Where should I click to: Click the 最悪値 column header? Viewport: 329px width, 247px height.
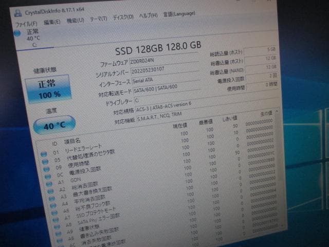click(x=206, y=122)
